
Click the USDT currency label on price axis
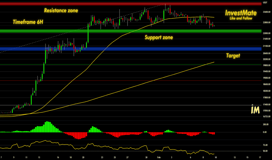265,3
